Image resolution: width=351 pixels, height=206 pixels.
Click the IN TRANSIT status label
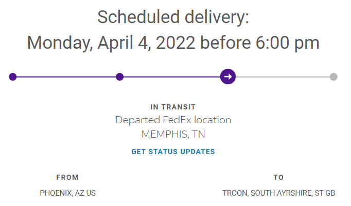coord(173,107)
